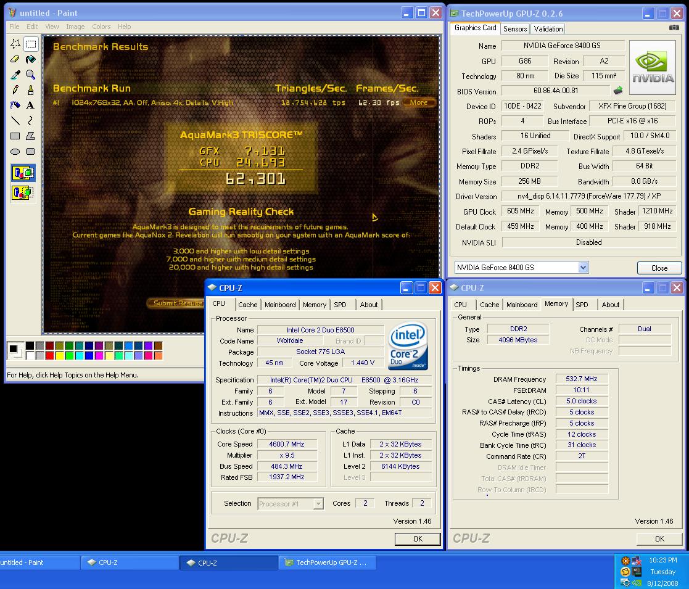Open About tab in right CPU-Z window

coord(610,305)
